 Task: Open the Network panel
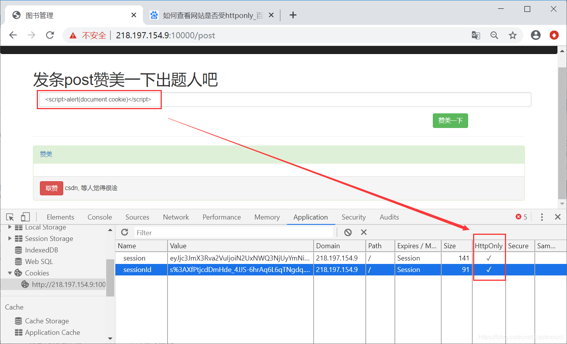[x=176, y=217]
